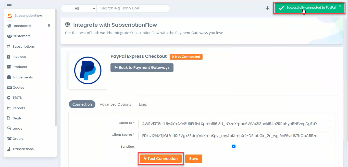Click the Dashboard home icon
The image size is (348, 167).
click(x=9, y=26)
